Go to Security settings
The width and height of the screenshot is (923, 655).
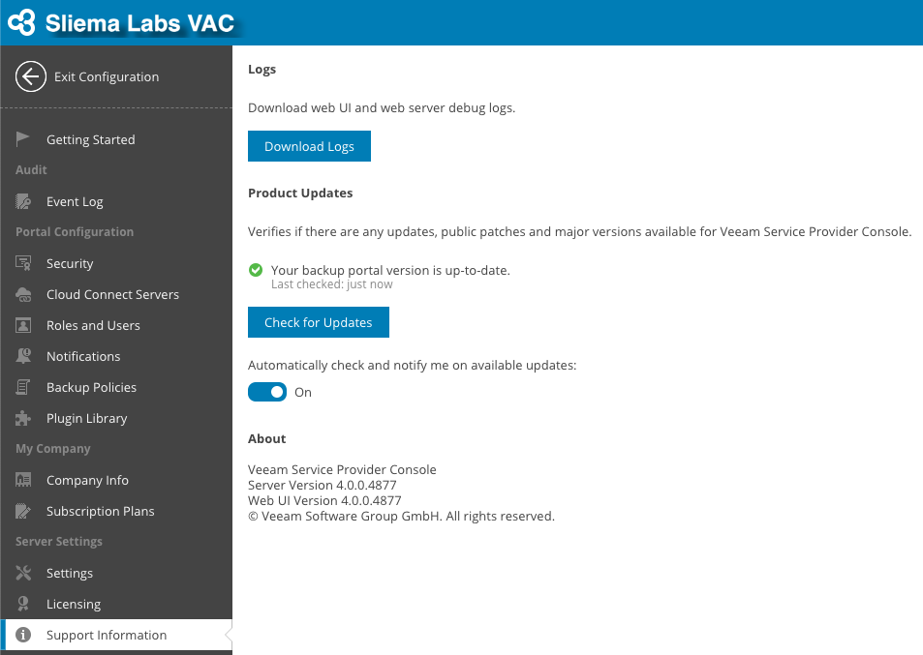pos(116,263)
